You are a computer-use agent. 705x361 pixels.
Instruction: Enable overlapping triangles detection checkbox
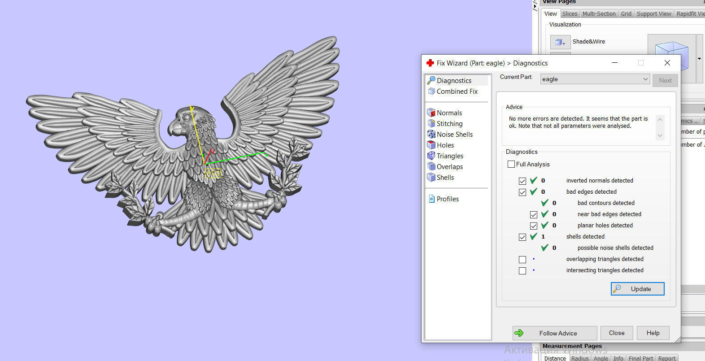coord(522,259)
